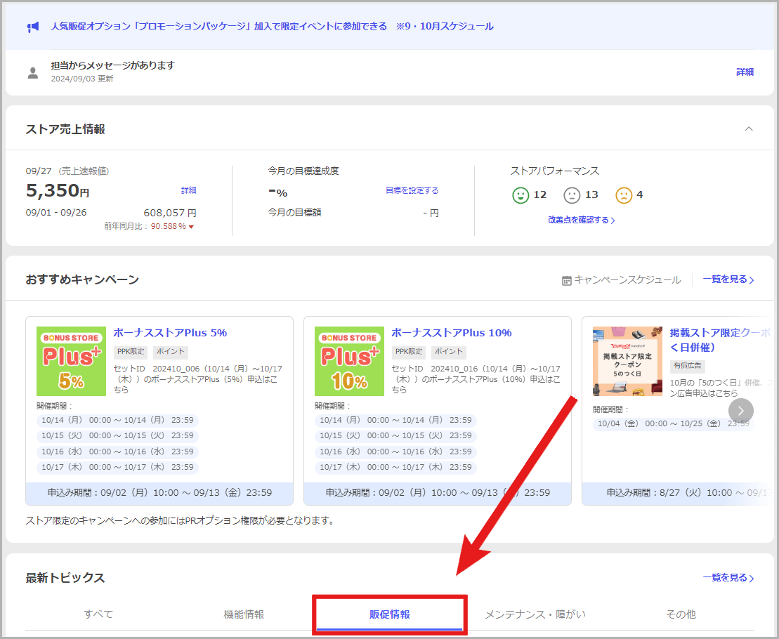779x639 pixels.
Task: Open 一覧を見る in 最新トピックス section
Action: click(728, 578)
